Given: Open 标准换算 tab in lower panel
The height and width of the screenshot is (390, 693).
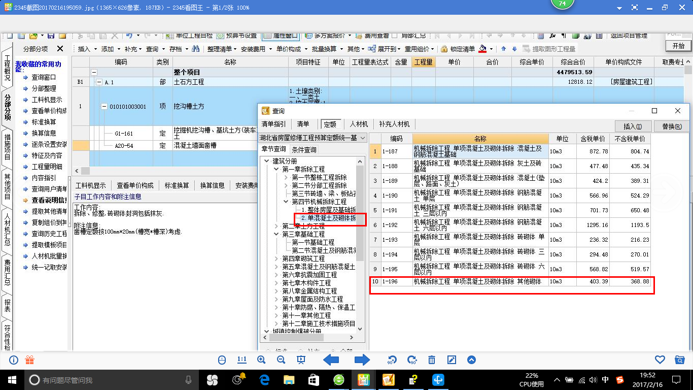Looking at the screenshot, I should tap(177, 185).
